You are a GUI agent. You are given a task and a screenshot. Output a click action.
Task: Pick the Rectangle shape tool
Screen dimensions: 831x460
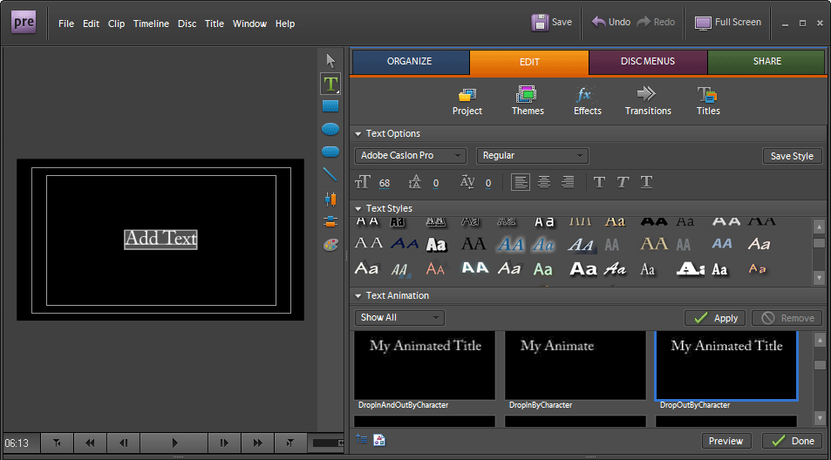[330, 106]
